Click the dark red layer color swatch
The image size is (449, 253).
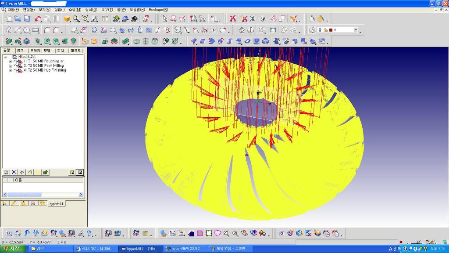coord(330,30)
